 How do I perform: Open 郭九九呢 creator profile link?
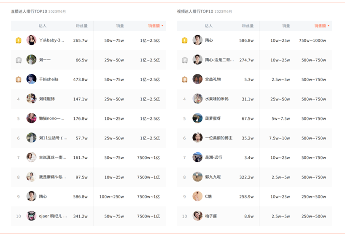tap(213, 177)
